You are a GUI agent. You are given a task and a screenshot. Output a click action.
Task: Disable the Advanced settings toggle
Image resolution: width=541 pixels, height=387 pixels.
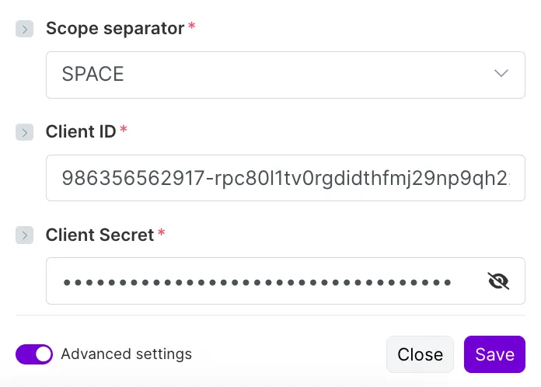point(34,354)
